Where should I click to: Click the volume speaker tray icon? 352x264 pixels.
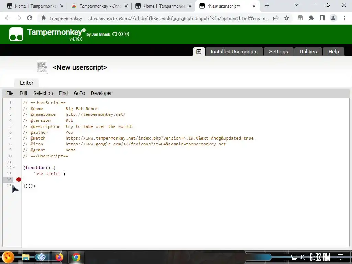302,257
